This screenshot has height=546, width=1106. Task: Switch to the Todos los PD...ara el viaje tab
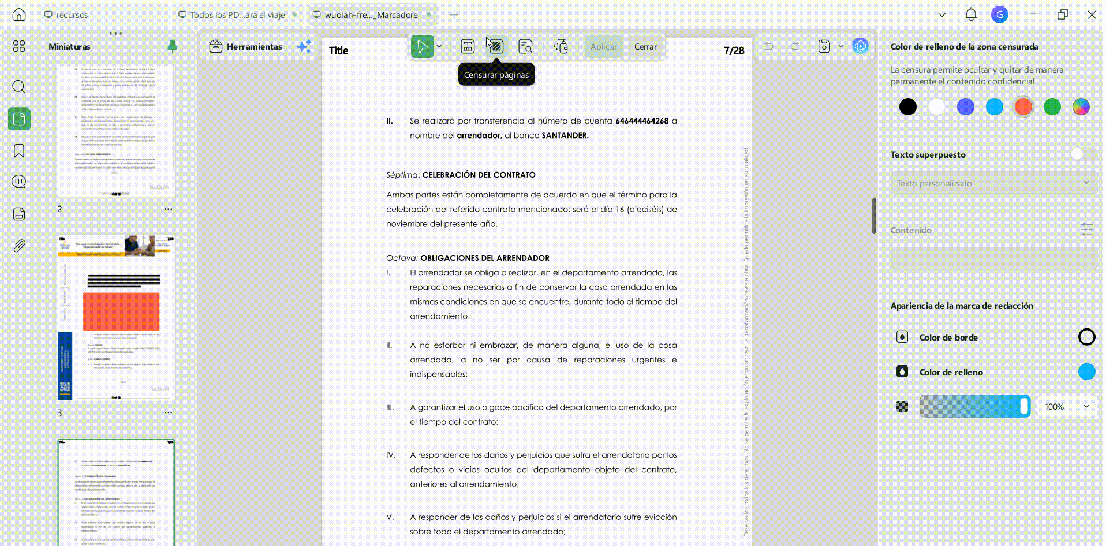pyautogui.click(x=237, y=14)
